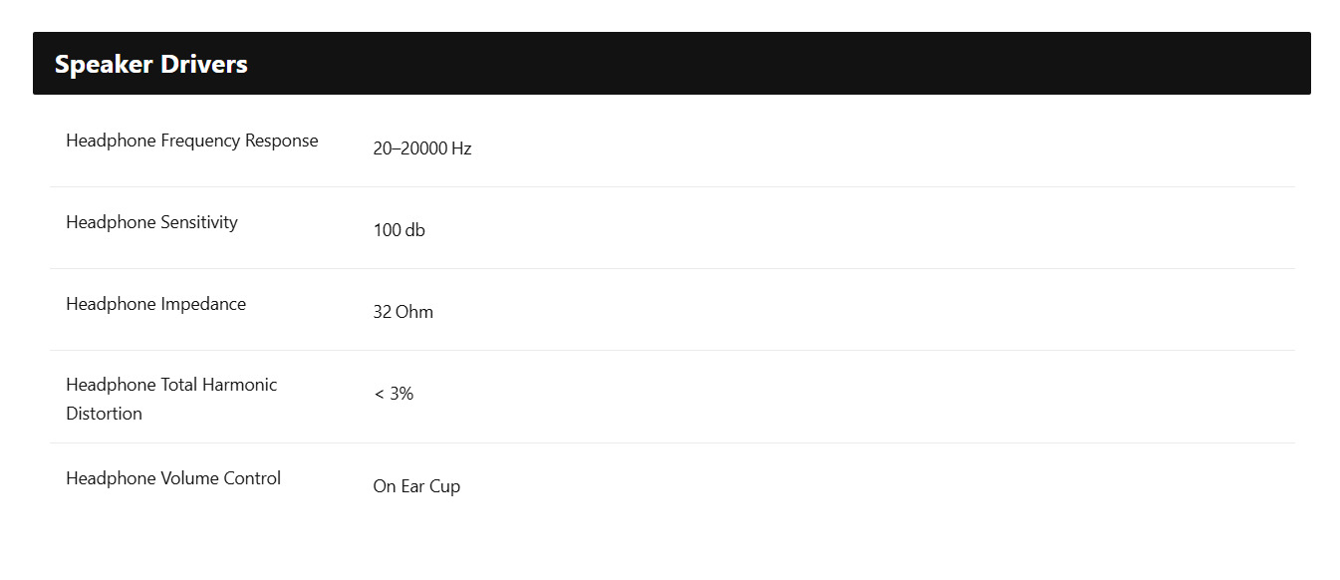Select the Headphone Frequency Response label

pos(192,141)
